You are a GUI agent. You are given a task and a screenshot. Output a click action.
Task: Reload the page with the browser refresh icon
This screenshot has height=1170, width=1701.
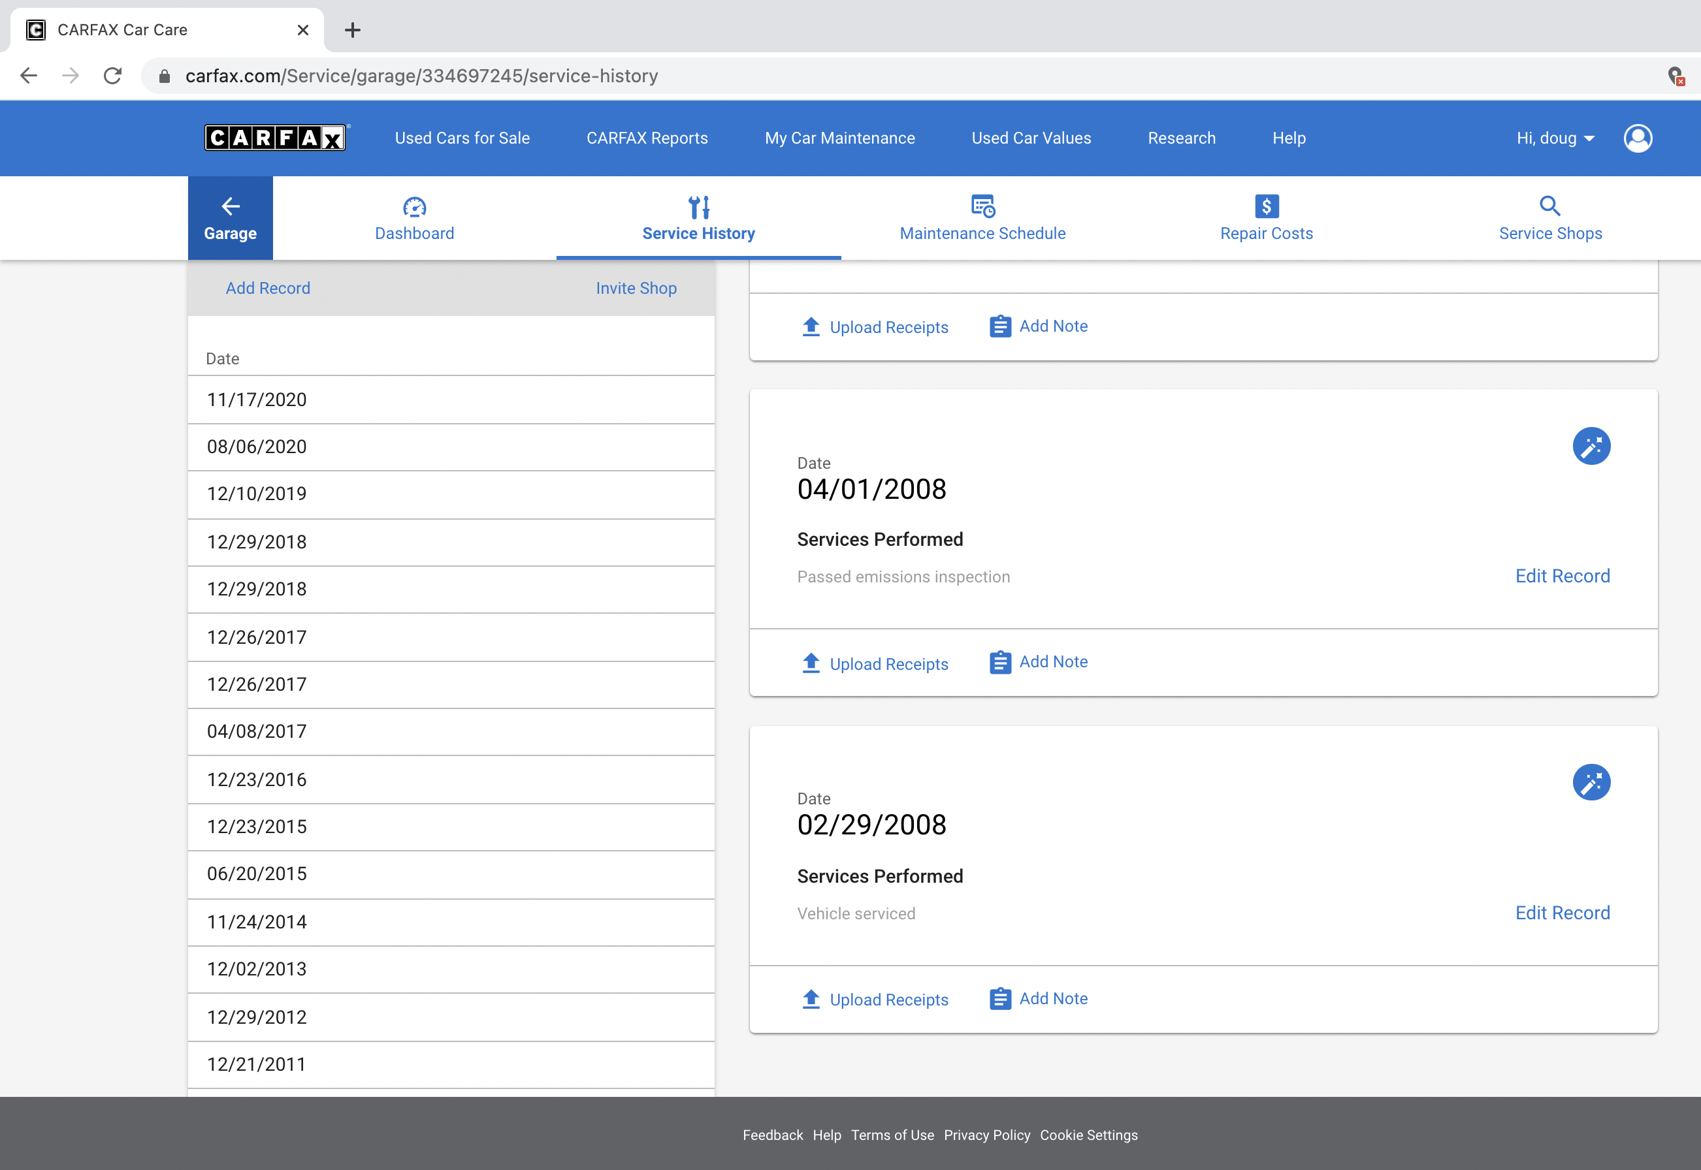112,76
